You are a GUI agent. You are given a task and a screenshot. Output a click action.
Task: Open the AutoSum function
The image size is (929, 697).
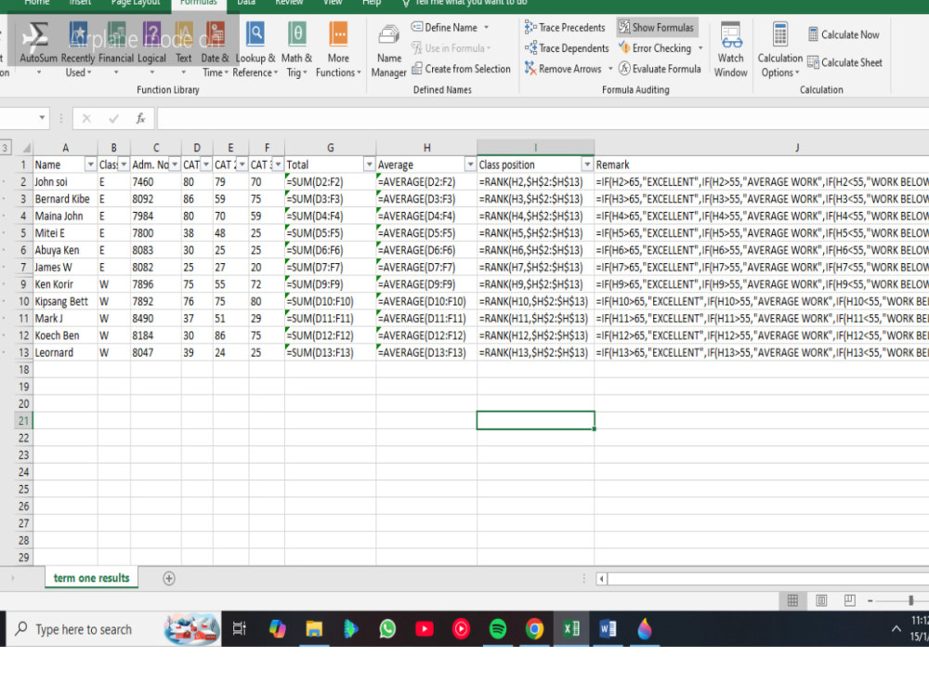(x=38, y=48)
